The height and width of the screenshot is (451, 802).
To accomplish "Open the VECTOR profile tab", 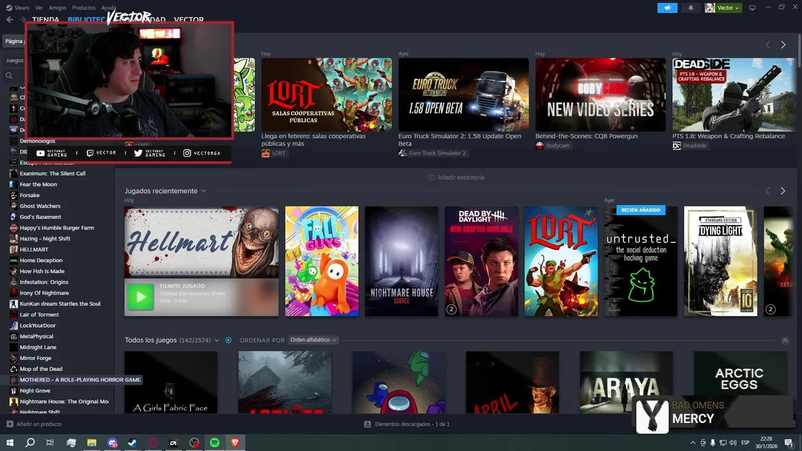I will pyautogui.click(x=189, y=19).
